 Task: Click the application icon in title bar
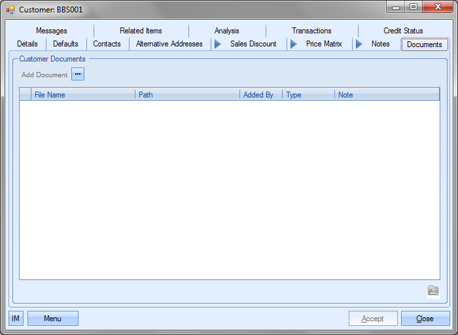[x=10, y=10]
